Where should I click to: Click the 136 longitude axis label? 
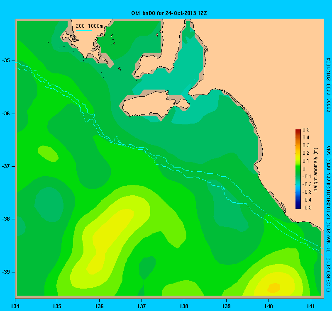pos(99,306)
